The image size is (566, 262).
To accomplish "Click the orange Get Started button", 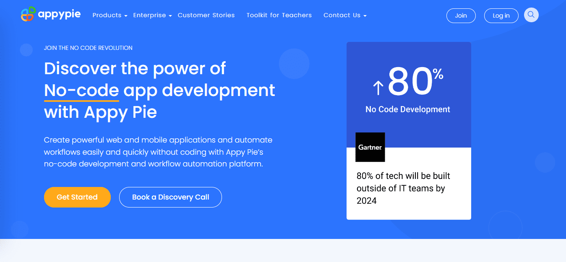I will point(77,197).
